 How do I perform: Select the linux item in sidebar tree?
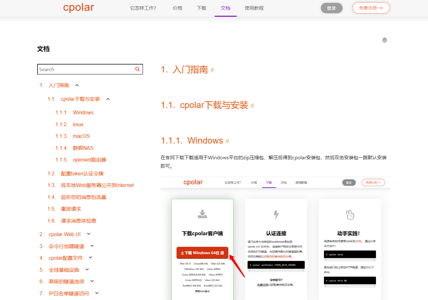pos(78,124)
